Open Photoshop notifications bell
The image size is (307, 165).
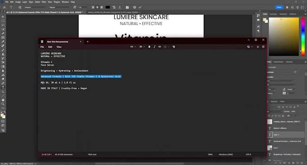[287, 7]
